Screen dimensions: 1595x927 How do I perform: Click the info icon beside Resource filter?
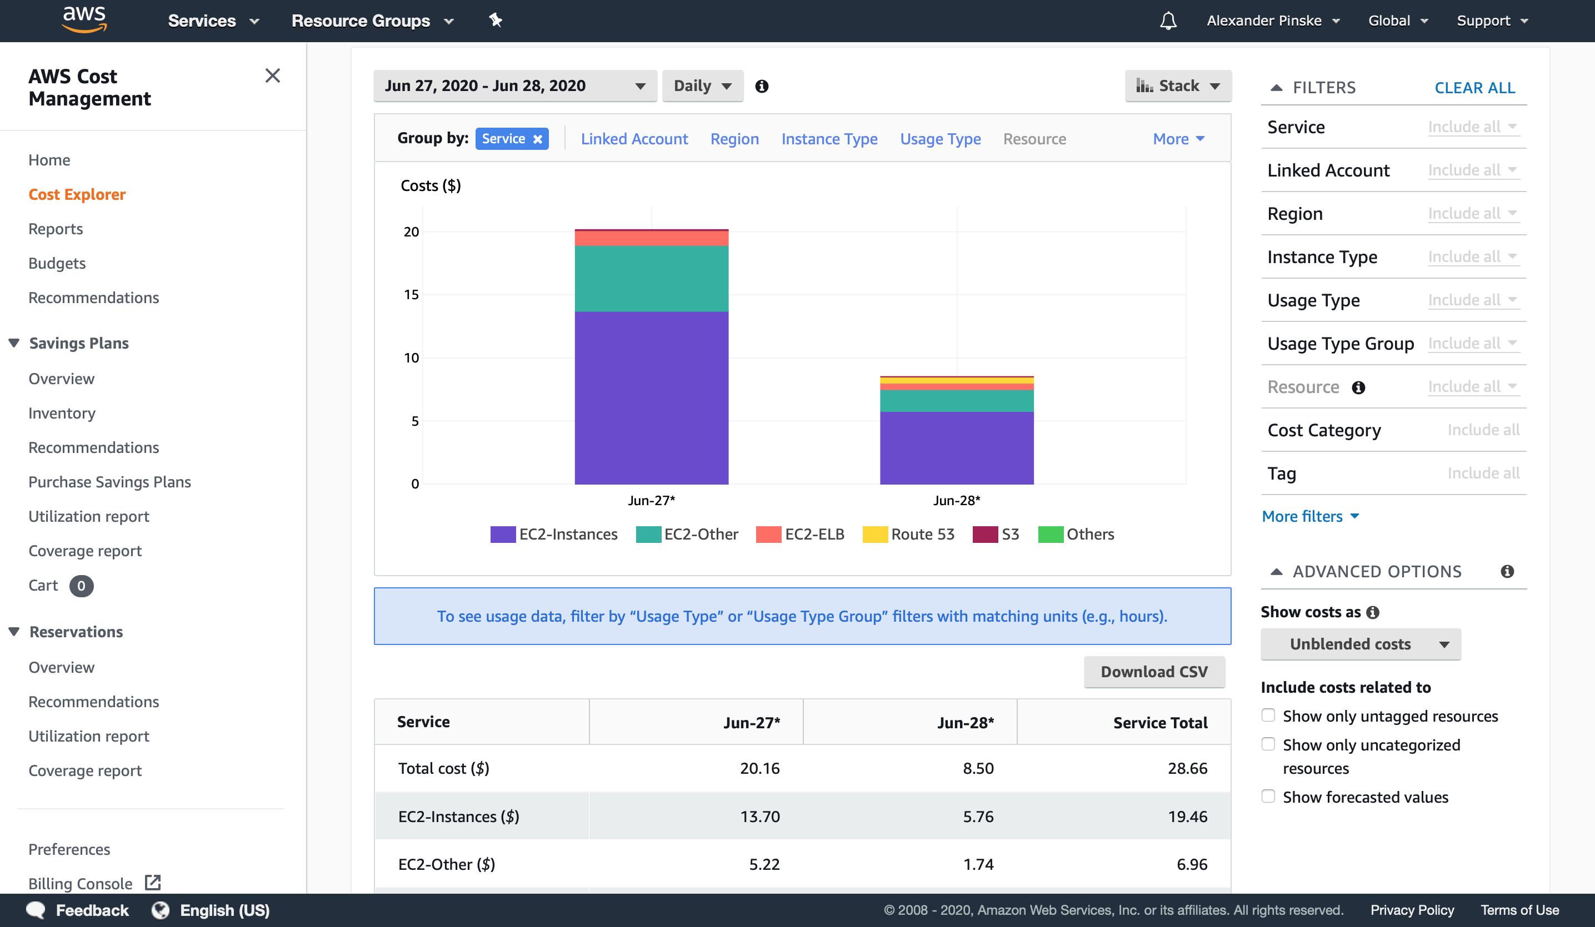tap(1358, 387)
